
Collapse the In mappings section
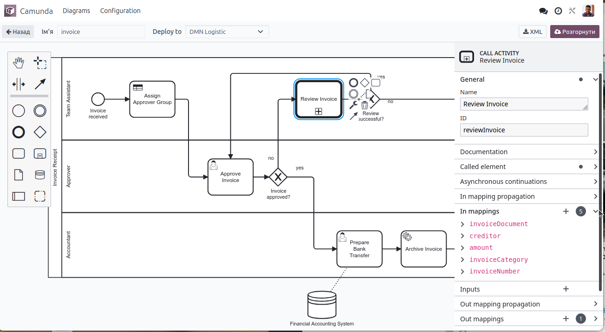(x=596, y=211)
